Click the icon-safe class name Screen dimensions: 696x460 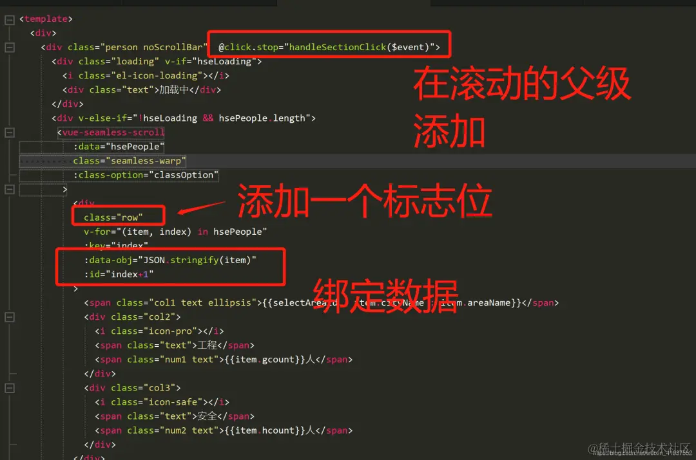[173, 402]
